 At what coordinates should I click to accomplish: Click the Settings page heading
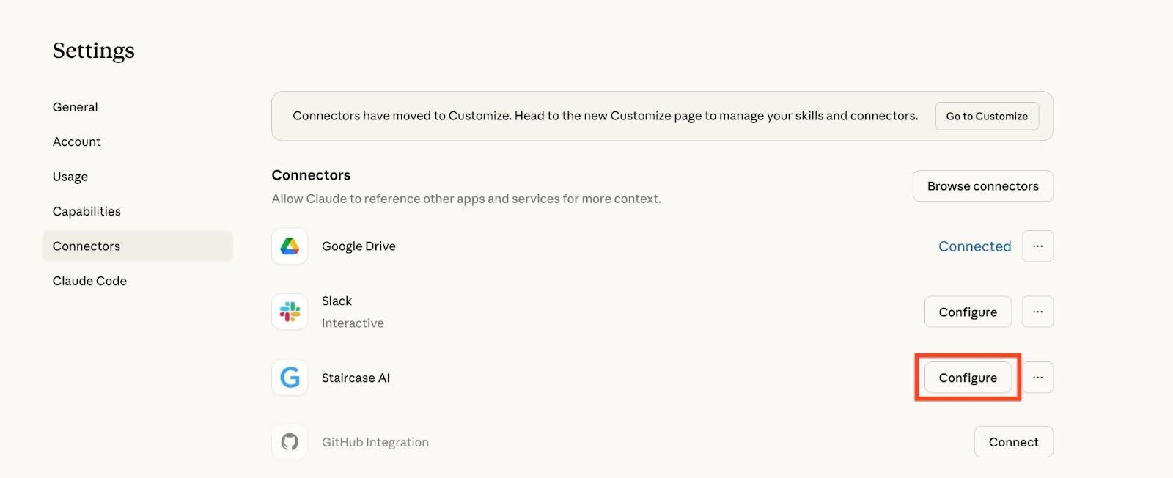tap(93, 50)
